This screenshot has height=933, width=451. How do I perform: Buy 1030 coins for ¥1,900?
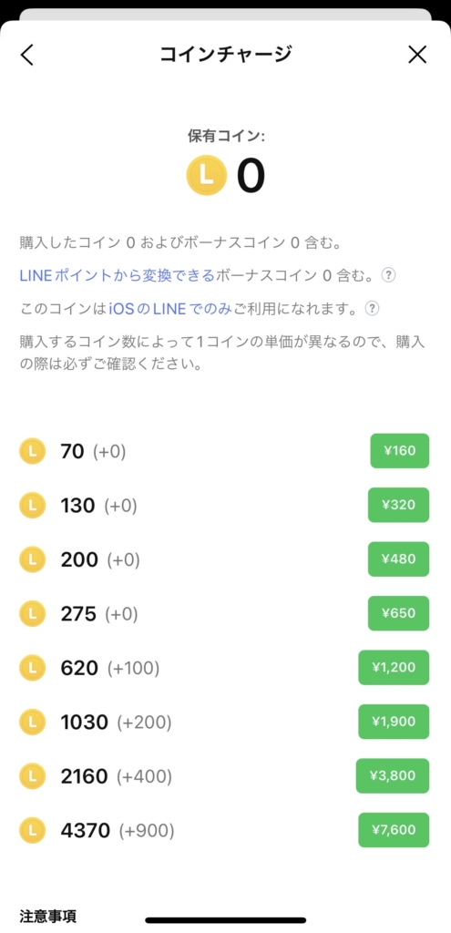[x=394, y=722]
